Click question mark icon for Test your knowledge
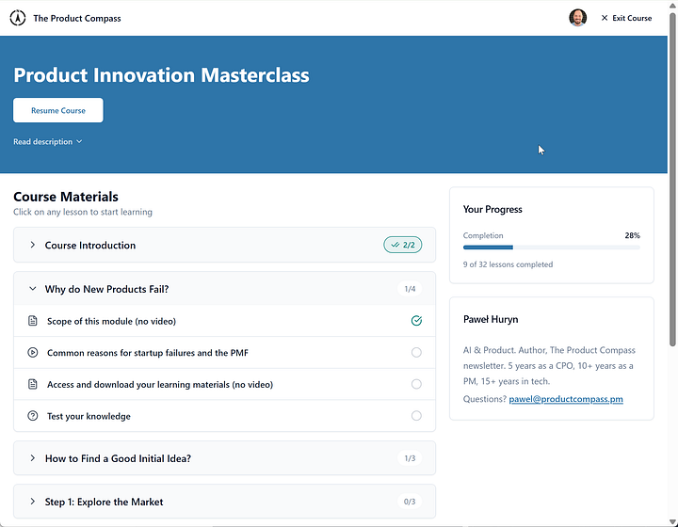 pyautogui.click(x=32, y=416)
